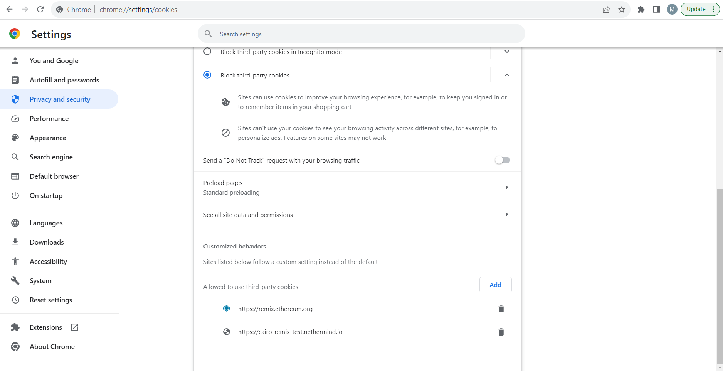Click the address bar URL
Image resolution: width=723 pixels, height=371 pixels.
click(x=138, y=10)
